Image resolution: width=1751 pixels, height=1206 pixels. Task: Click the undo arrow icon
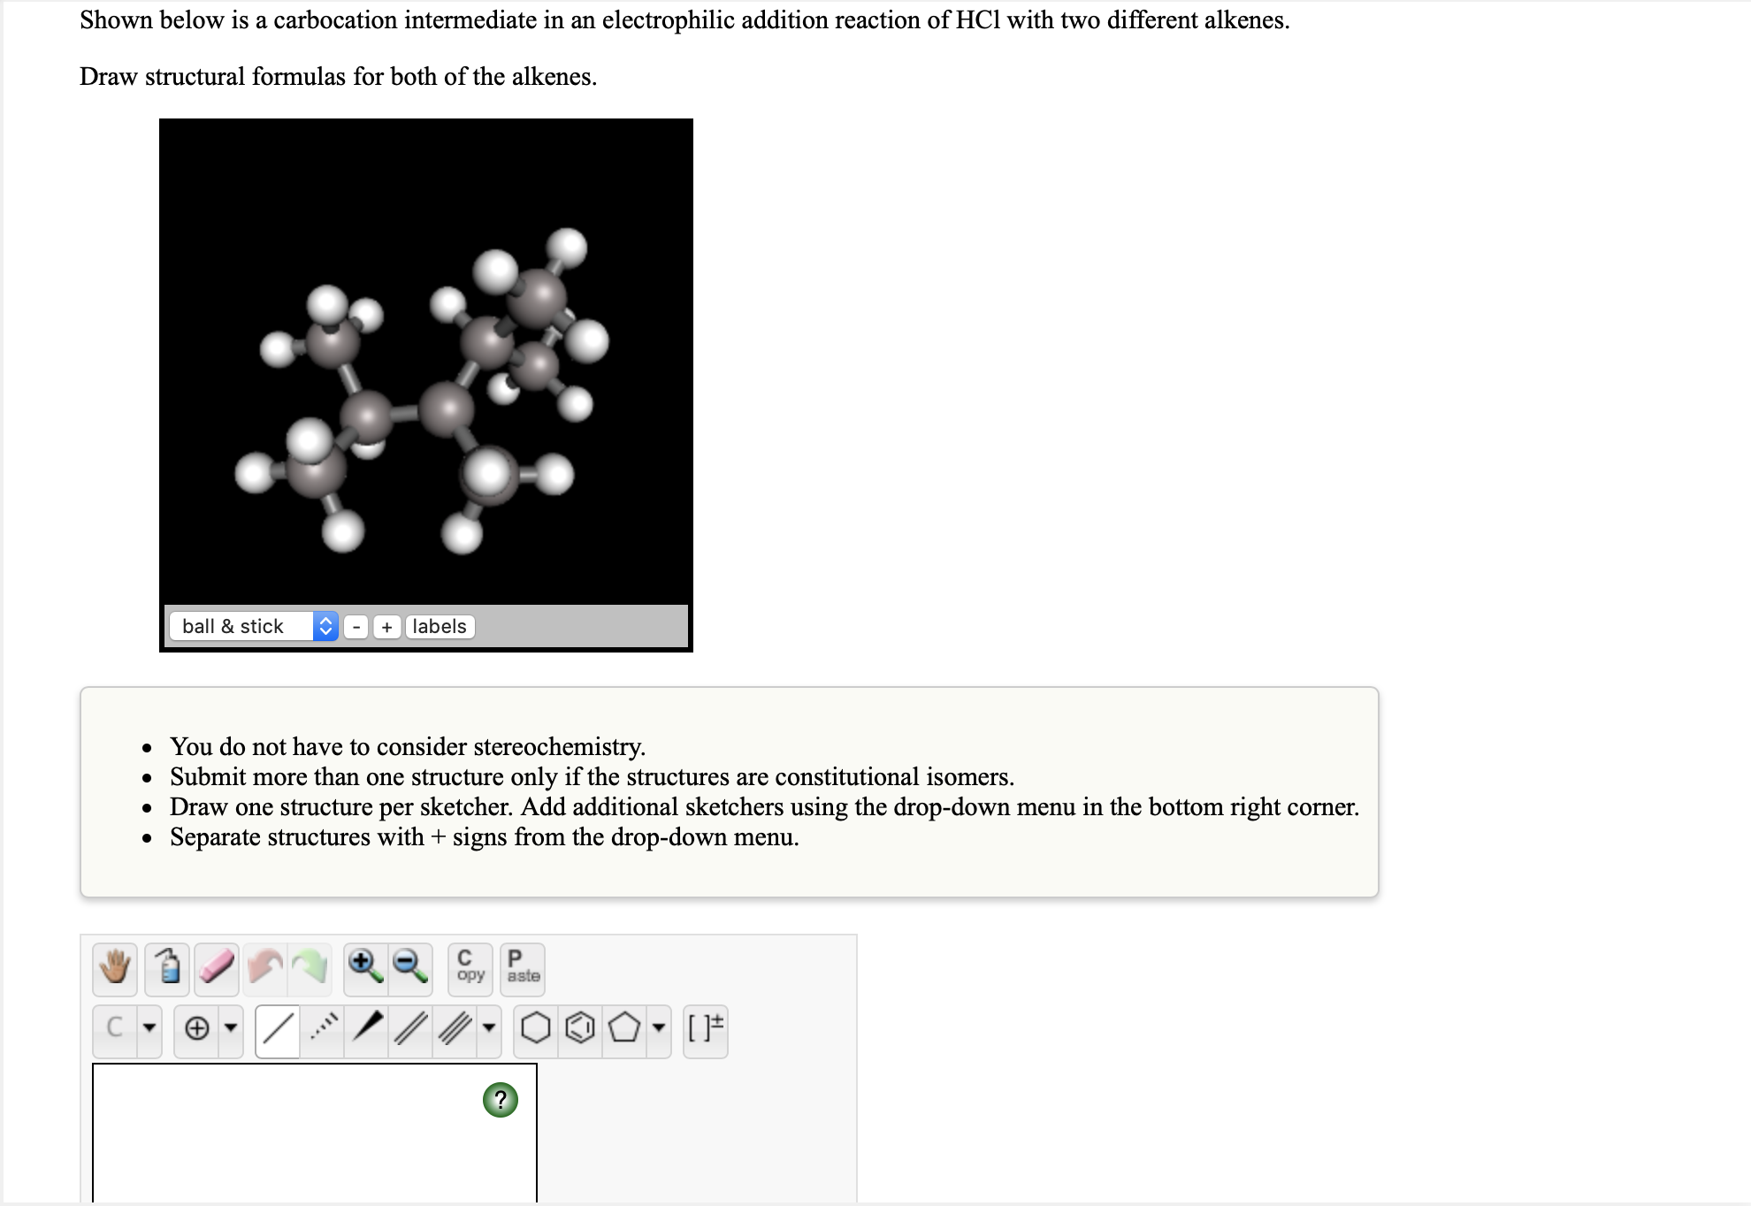(265, 968)
